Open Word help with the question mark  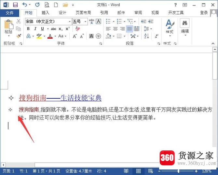(175, 5)
